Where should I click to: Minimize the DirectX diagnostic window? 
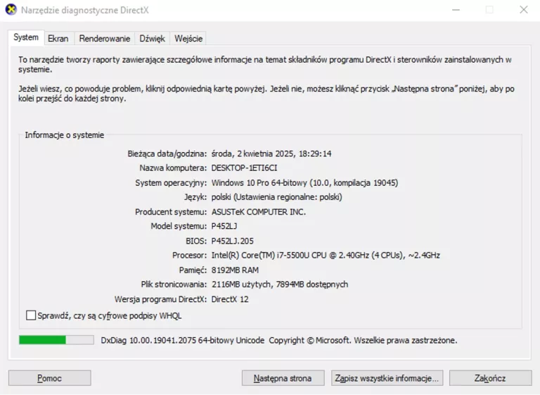456,10
